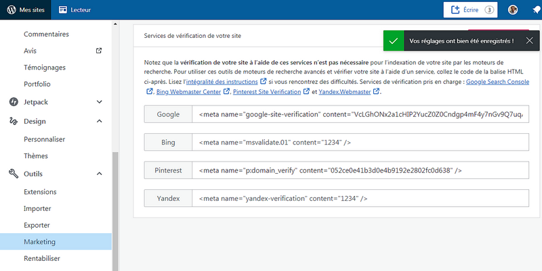
Task: Expand the Jetpack menu section
Action: pyautogui.click(x=100, y=102)
